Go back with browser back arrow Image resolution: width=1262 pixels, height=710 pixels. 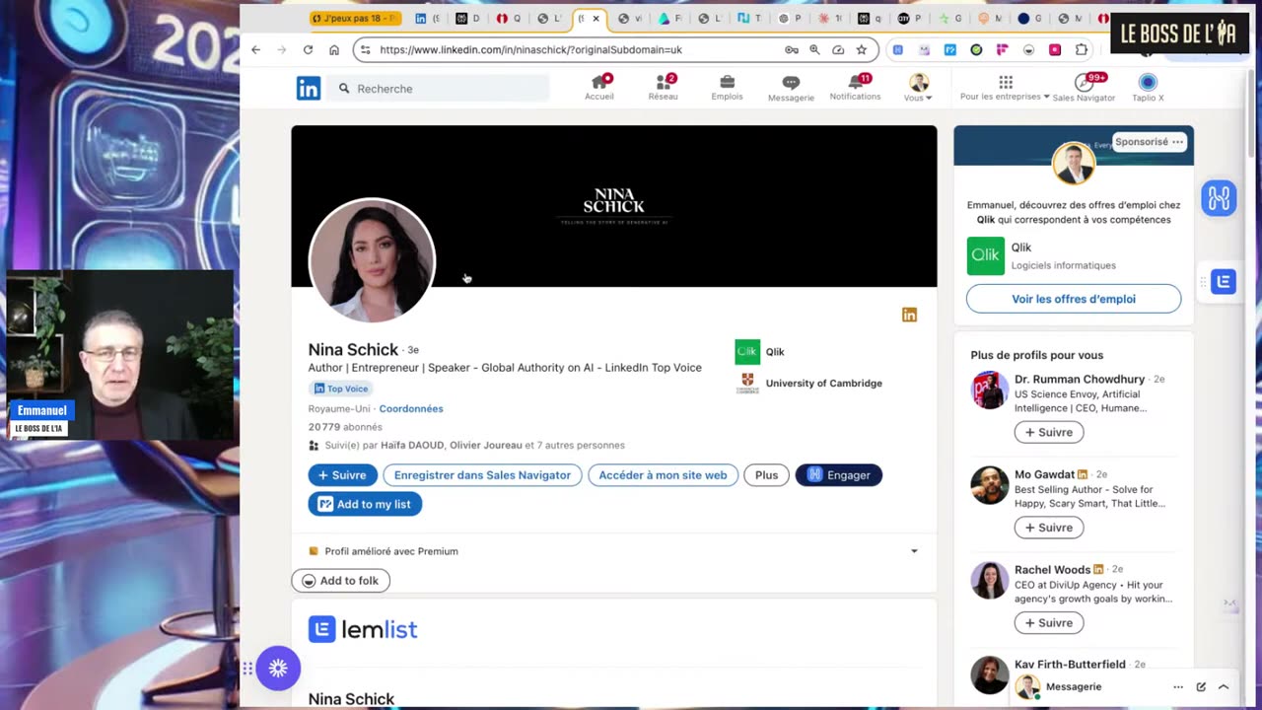(255, 49)
